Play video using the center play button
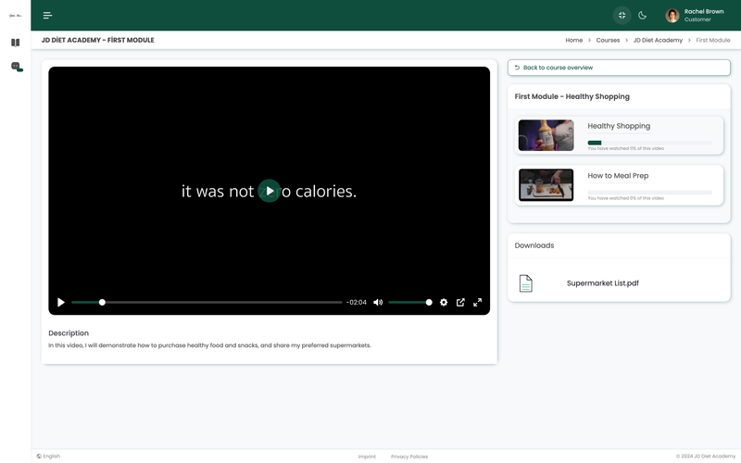 click(x=270, y=191)
